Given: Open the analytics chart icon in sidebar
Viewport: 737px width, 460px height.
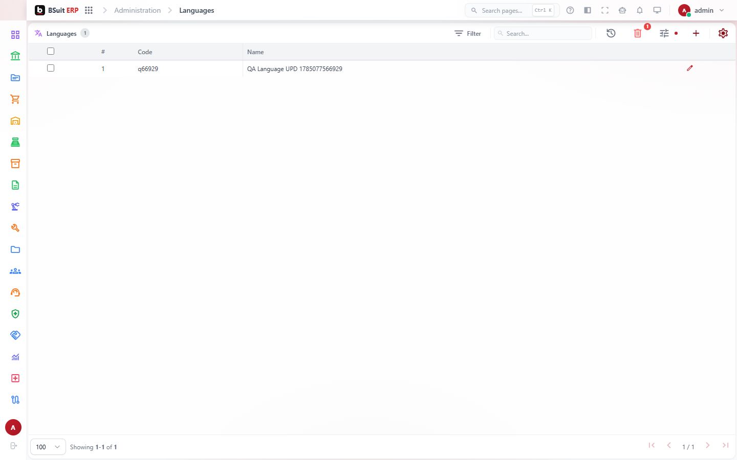Looking at the screenshot, I should (x=15, y=357).
